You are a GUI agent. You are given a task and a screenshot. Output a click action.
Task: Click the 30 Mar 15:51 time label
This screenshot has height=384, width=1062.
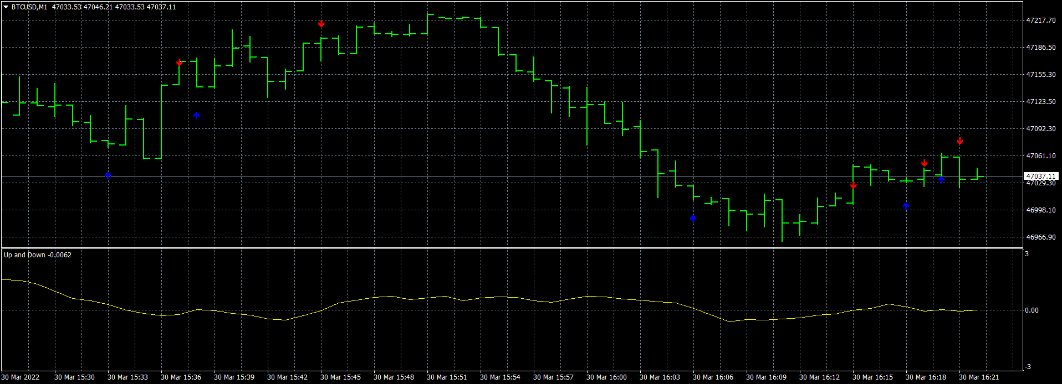tap(447, 377)
